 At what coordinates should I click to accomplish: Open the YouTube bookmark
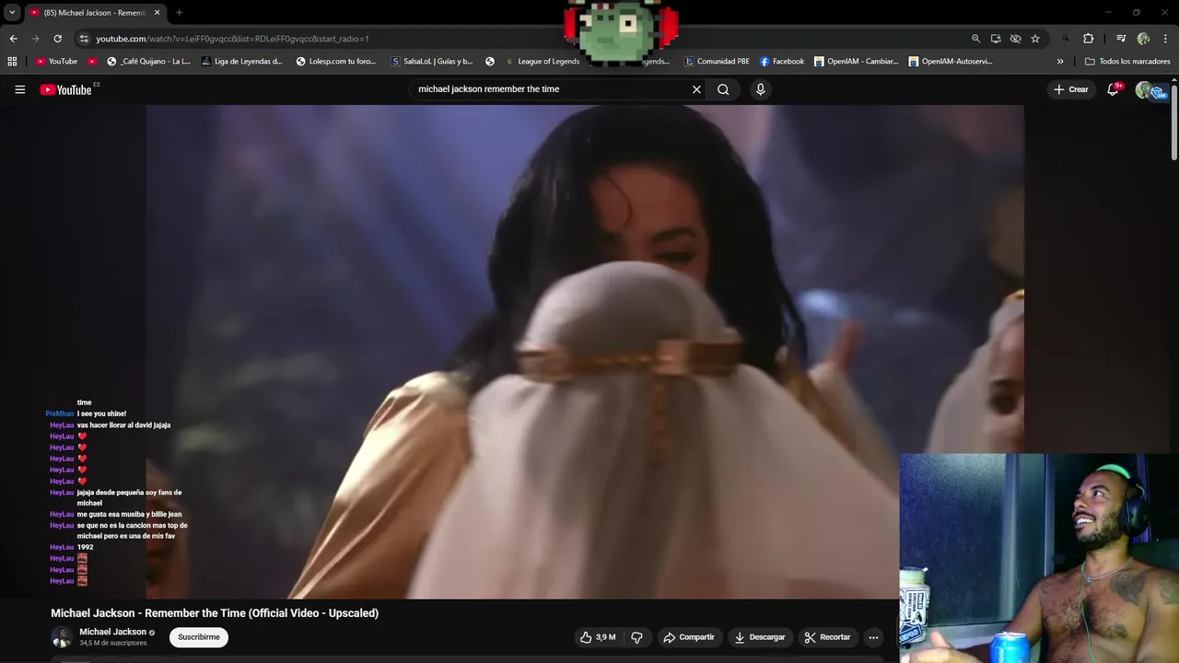pyautogui.click(x=56, y=62)
